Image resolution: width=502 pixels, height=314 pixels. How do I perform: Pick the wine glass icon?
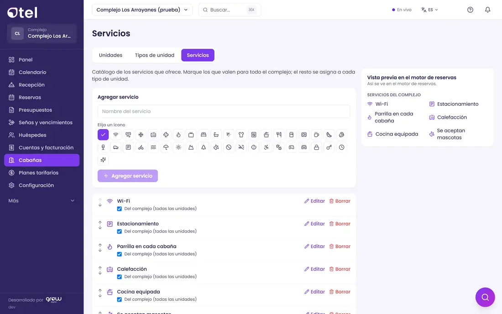103,147
